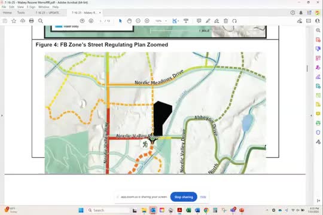Viewport: 323px width, 215px height.
Task: Open the File menu
Action: point(4,7)
